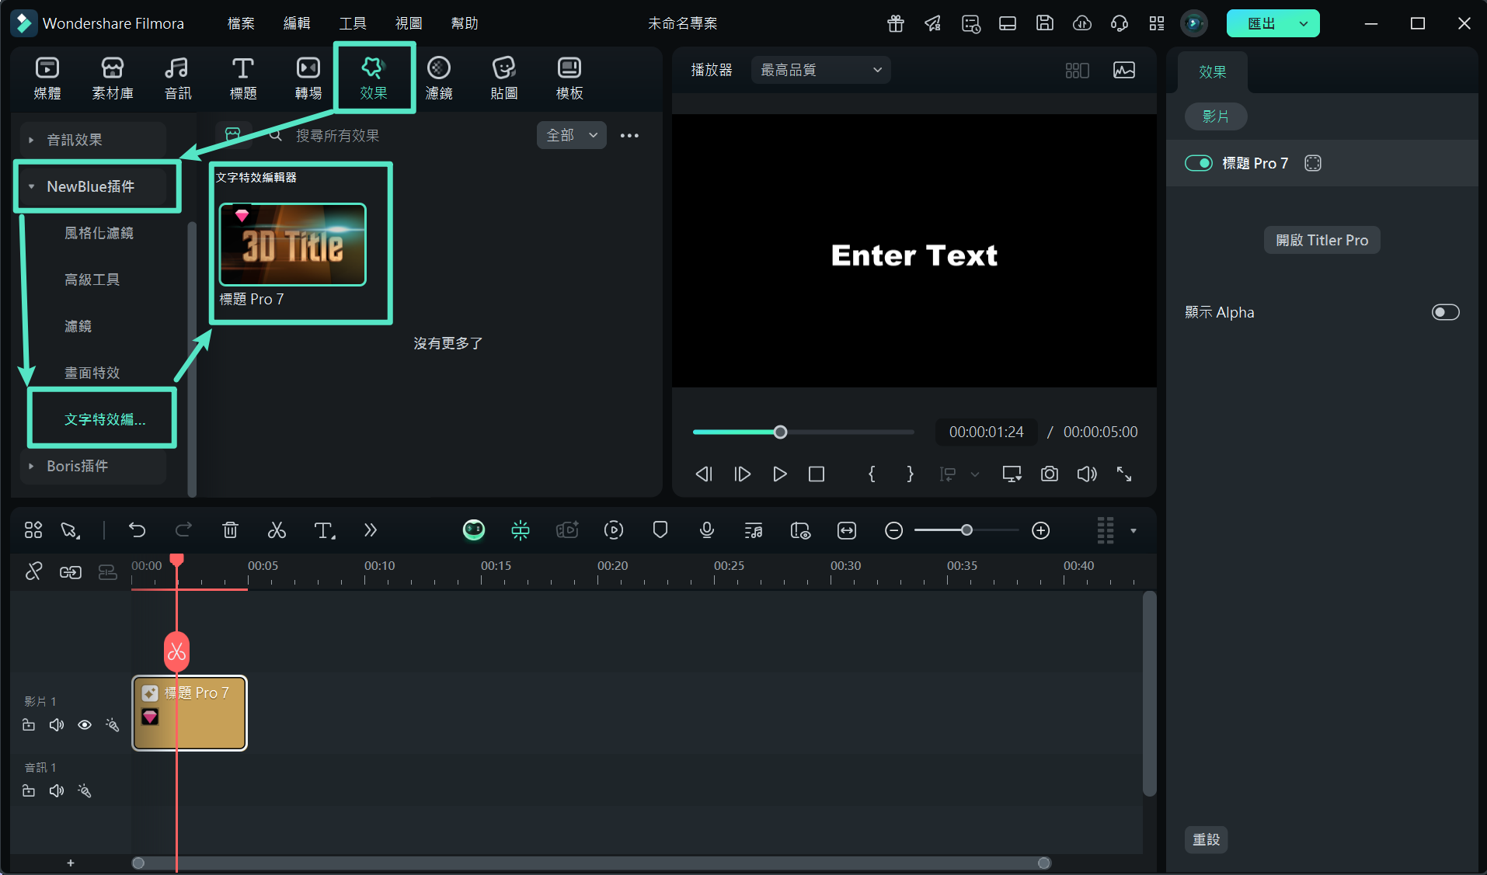Open the export dropdown arrow
This screenshot has height=875, width=1487.
1304,23
